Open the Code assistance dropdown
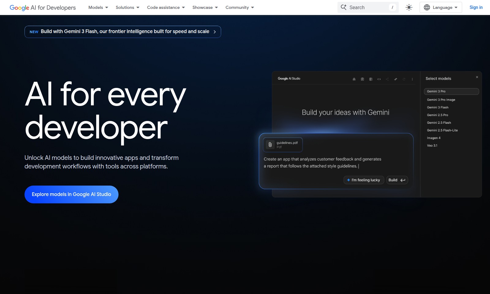 [x=166, y=7]
